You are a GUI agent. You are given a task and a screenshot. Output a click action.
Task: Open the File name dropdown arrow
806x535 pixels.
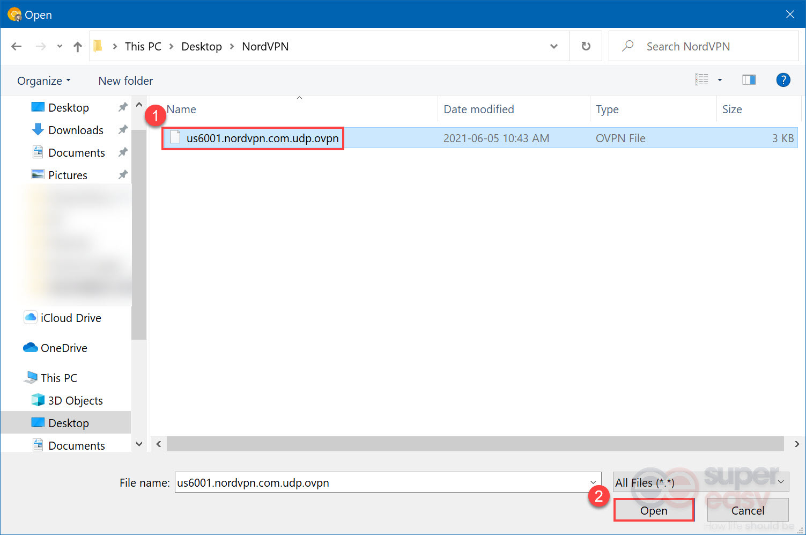click(593, 482)
